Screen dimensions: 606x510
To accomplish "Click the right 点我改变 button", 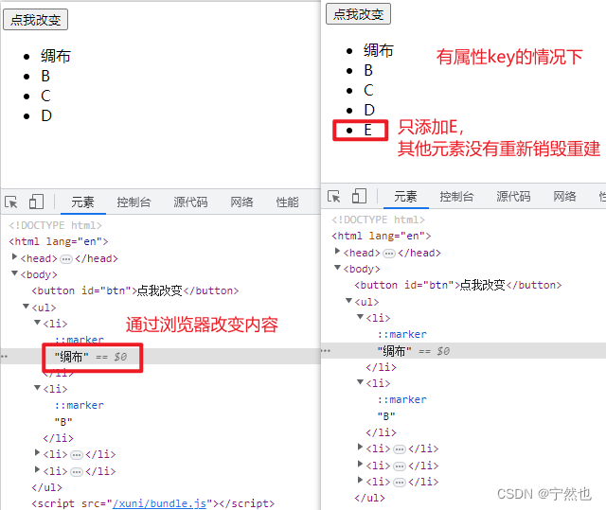I will point(358,14).
